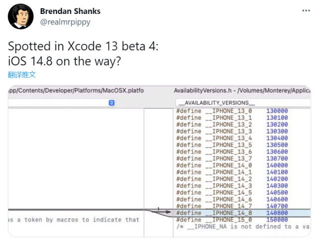Click the __IPHONE_13_0 define line
The image size is (319, 244).
pyautogui.click(x=214, y=111)
